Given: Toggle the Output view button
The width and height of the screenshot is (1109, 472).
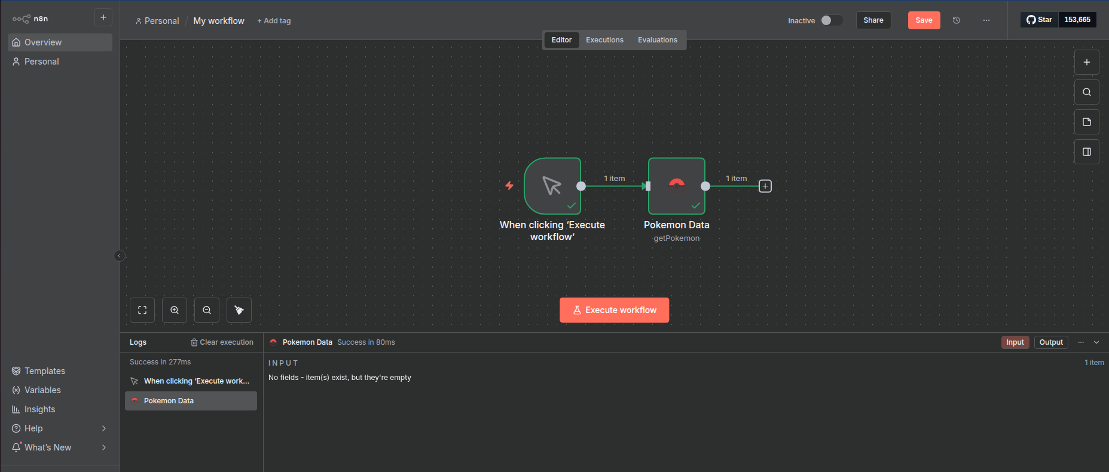Looking at the screenshot, I should tap(1051, 342).
